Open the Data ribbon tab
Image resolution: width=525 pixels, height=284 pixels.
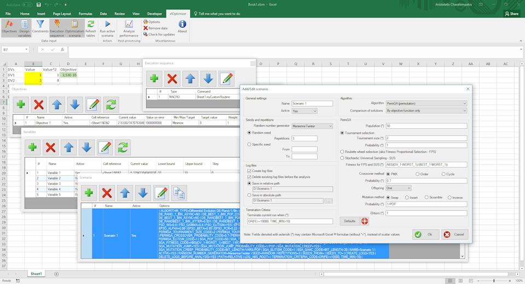[103, 14]
